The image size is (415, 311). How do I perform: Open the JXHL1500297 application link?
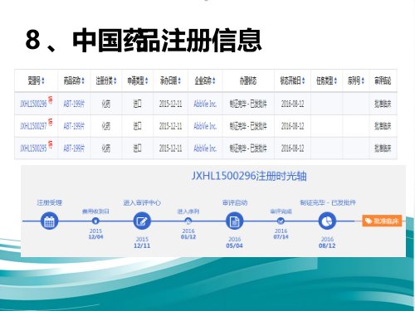coord(33,126)
